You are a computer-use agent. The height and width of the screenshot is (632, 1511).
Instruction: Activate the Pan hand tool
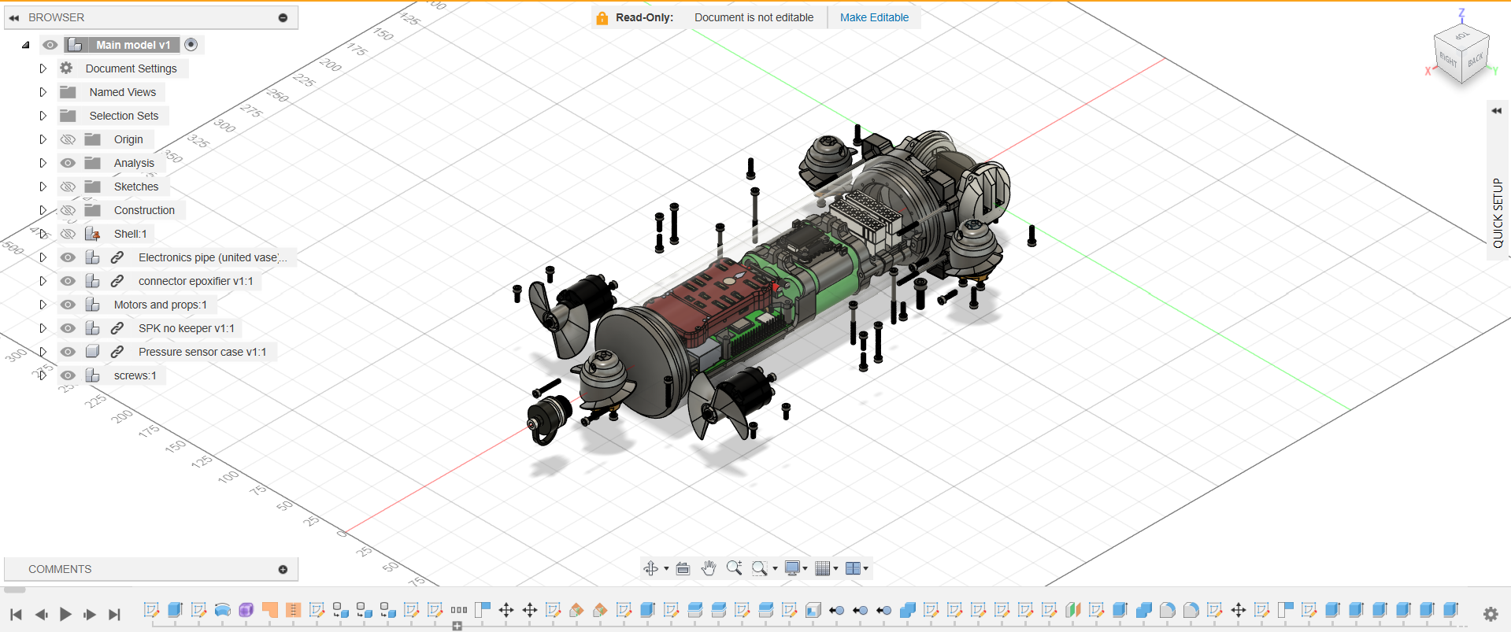point(709,568)
